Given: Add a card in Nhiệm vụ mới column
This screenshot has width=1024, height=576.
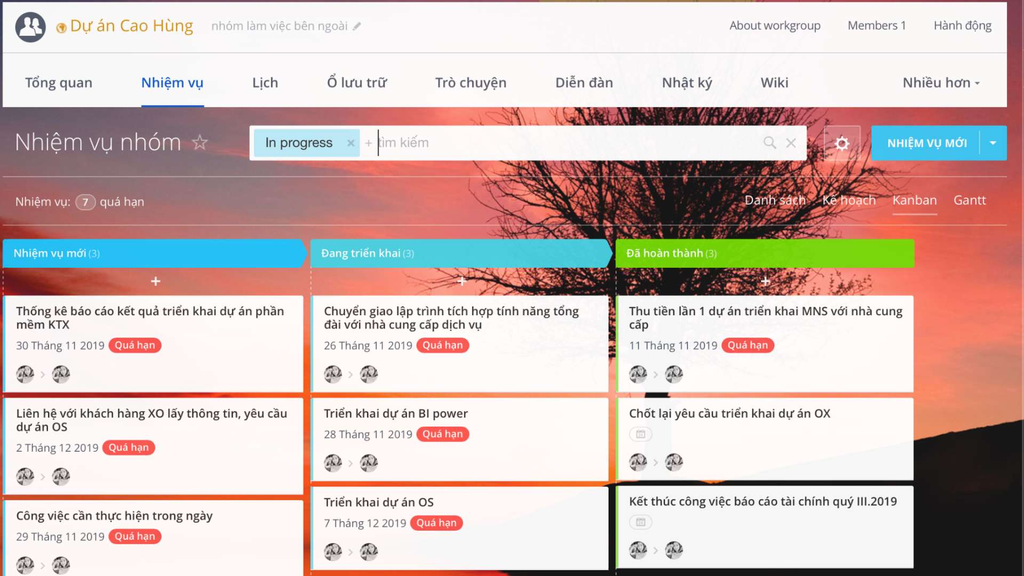Looking at the screenshot, I should point(155,281).
